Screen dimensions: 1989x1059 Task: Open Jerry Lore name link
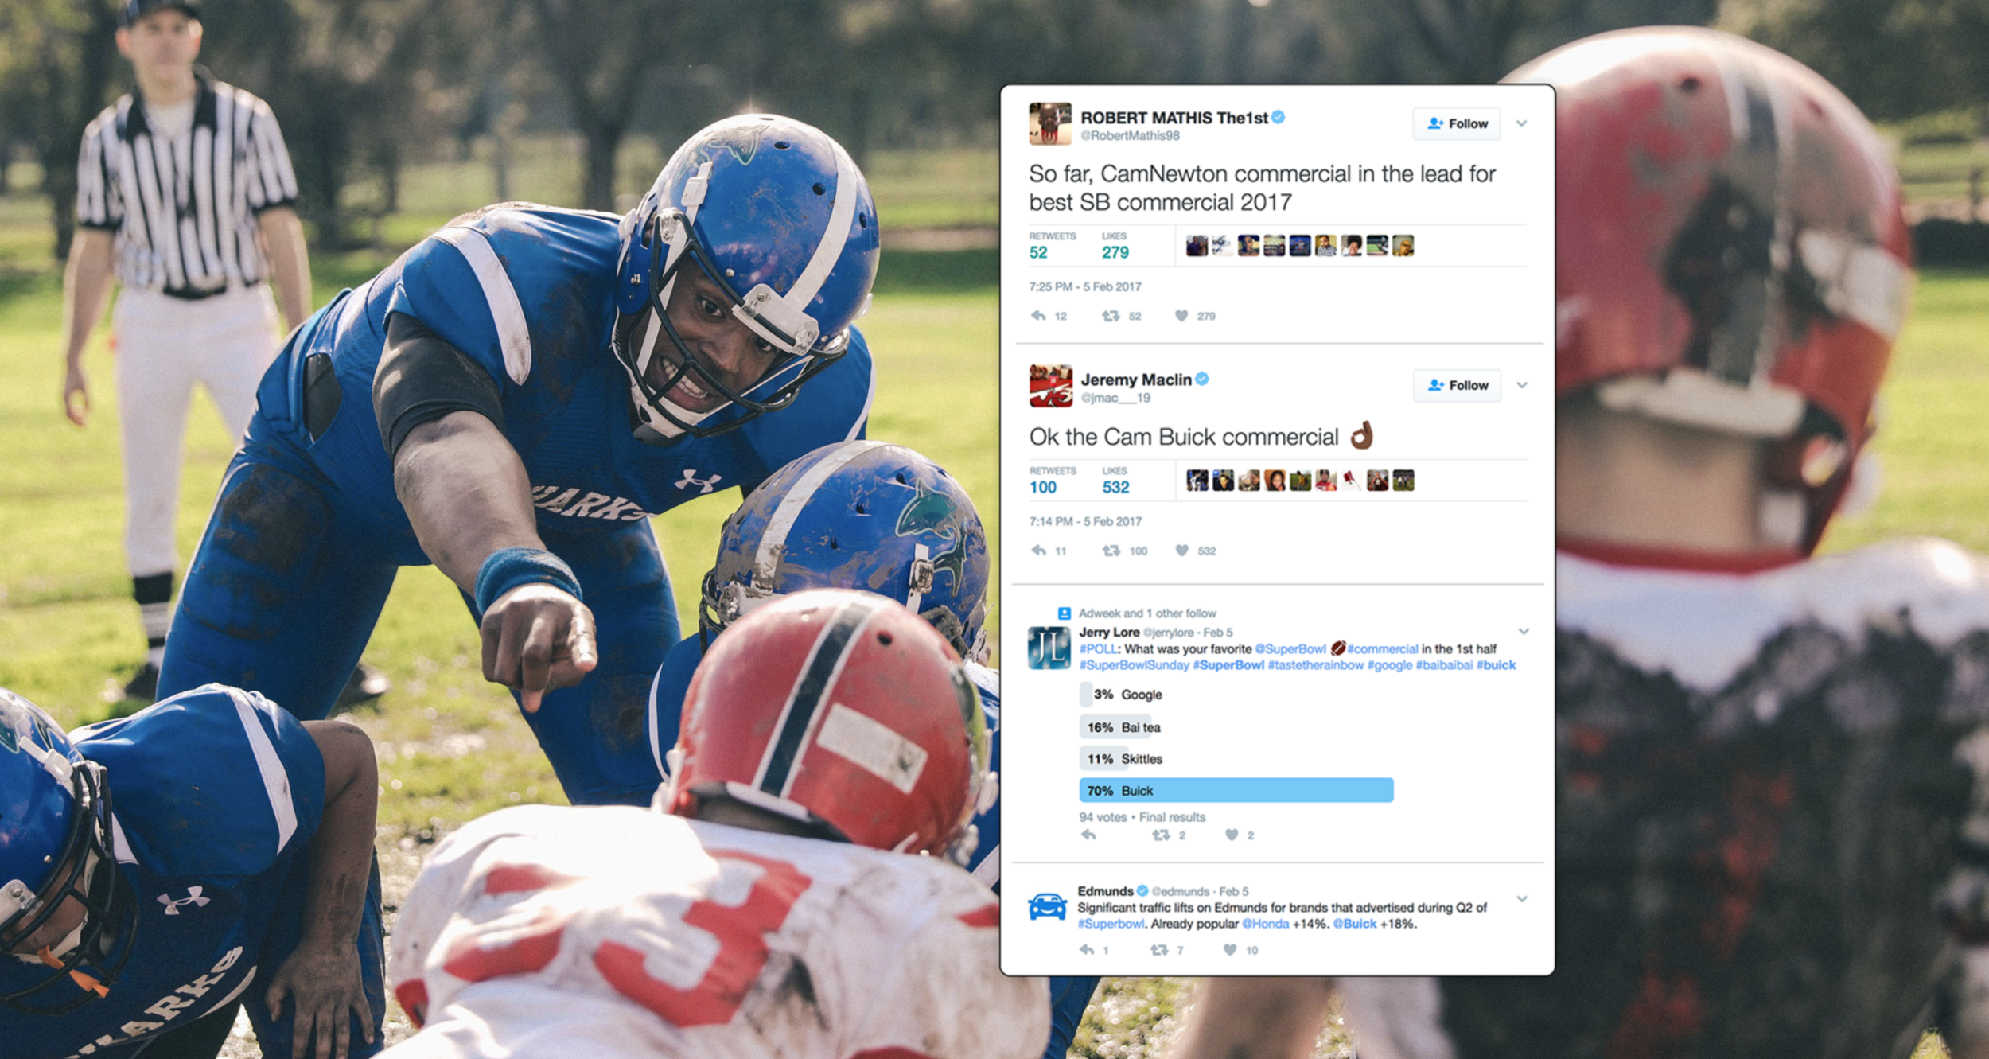click(x=1109, y=633)
